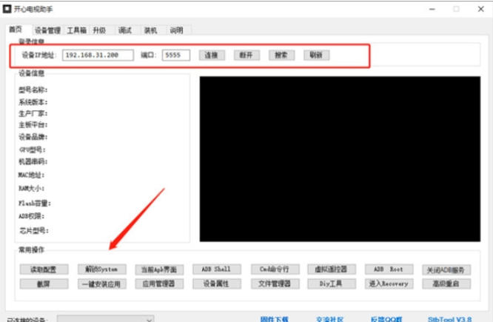Click the 断开 button
The image size is (493, 322).
[x=246, y=55]
